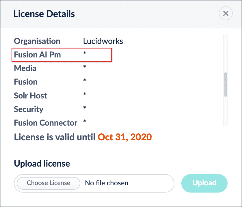Screen dimensions: 242x207
Task: Click the asterisk value beside Fusion AI Pm
Action: pos(85,53)
